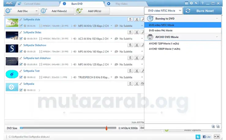This screenshot has width=226, height=140.
Task: Click Twitter bird icon in status bar
Action: tap(198, 137)
